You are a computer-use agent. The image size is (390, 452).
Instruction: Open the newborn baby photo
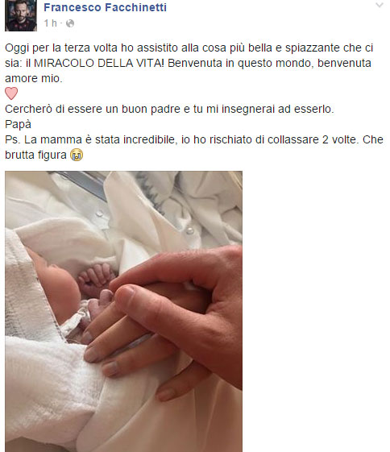[123, 311]
